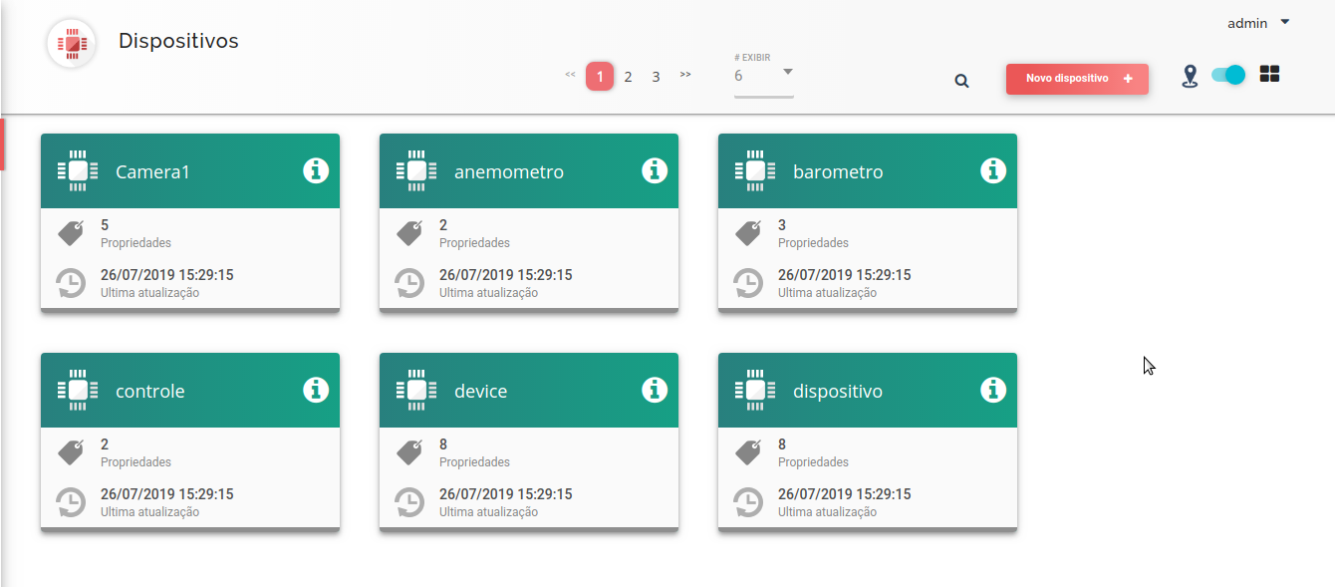Click device card's 8 Propriedades count

(474, 452)
